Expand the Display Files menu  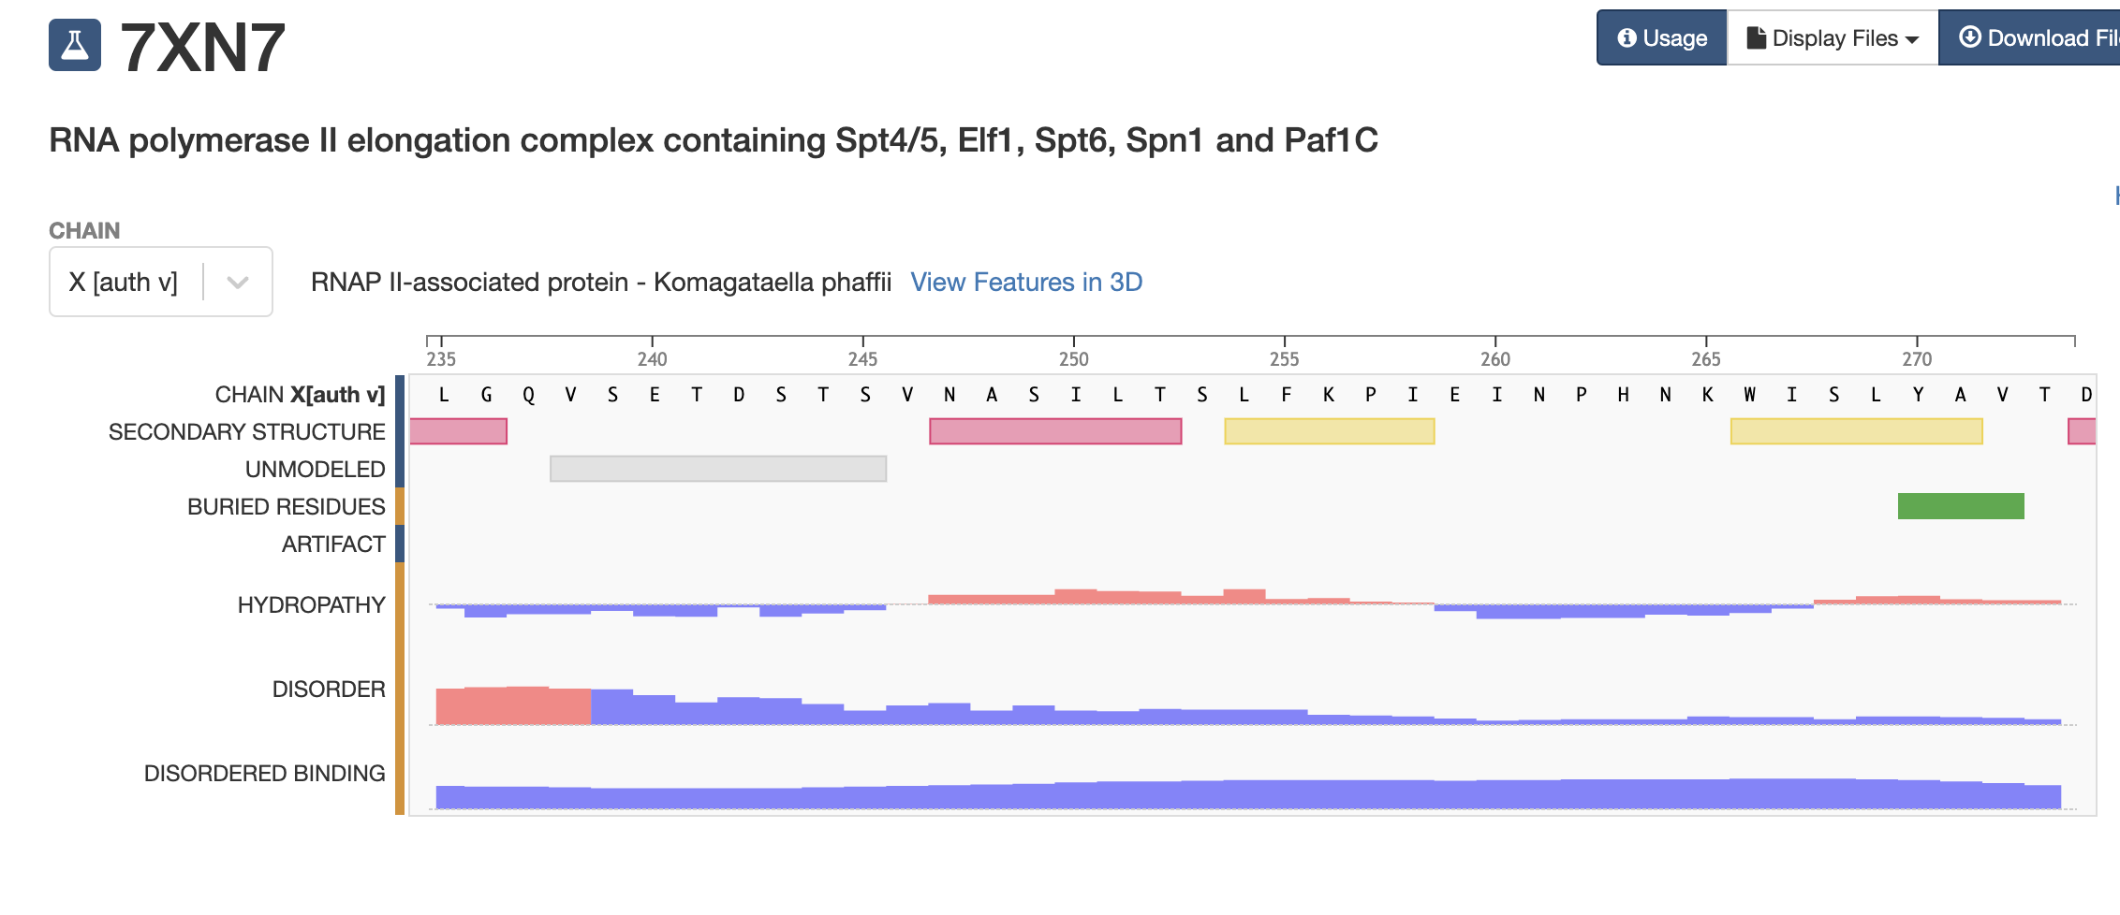[x=1830, y=37]
